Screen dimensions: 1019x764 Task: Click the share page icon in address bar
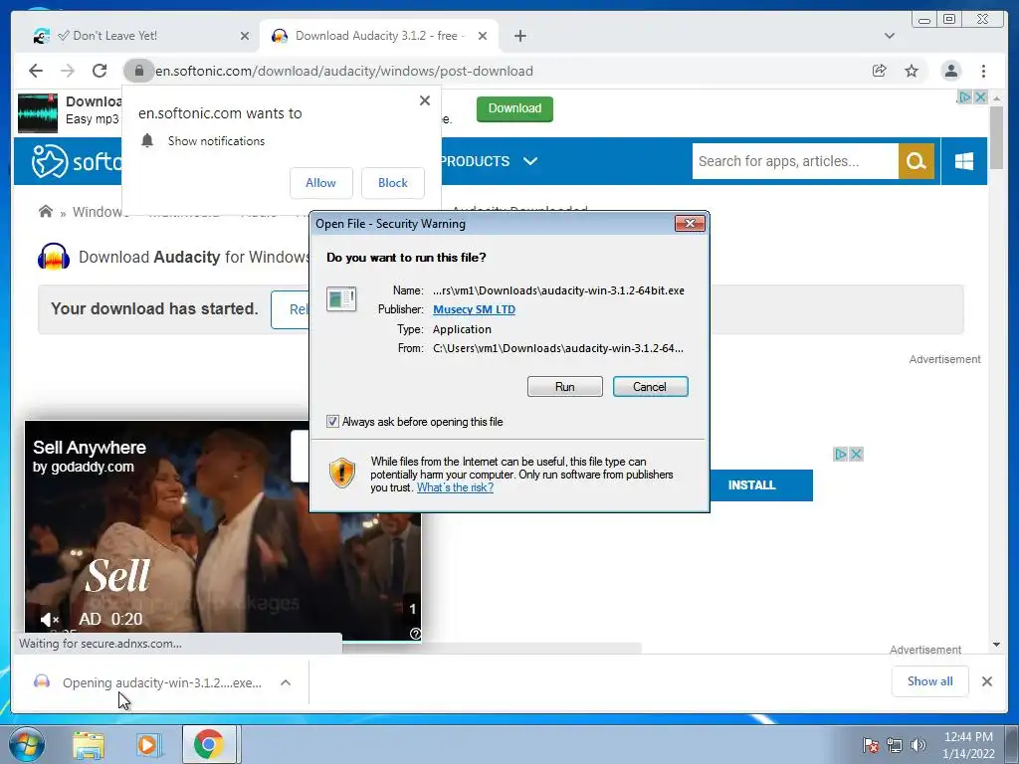880,71
